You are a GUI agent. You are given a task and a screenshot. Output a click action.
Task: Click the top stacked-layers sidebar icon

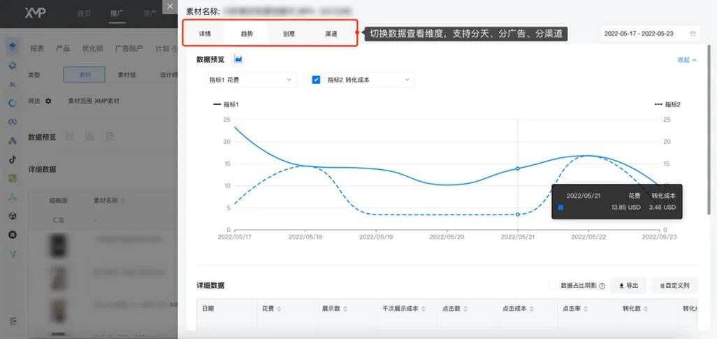(x=13, y=46)
